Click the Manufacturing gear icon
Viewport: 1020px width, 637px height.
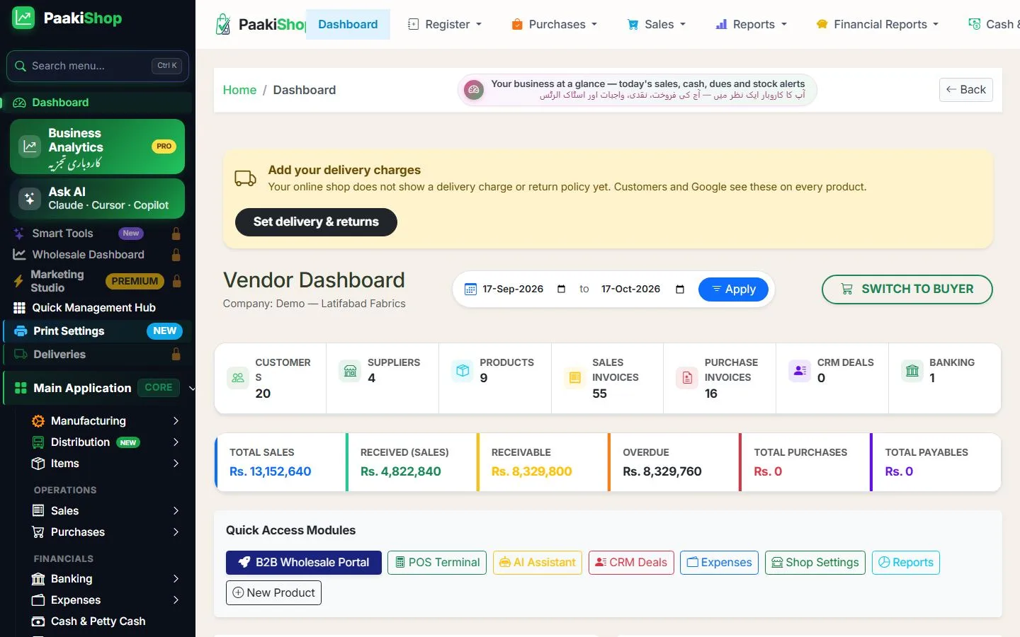click(38, 421)
